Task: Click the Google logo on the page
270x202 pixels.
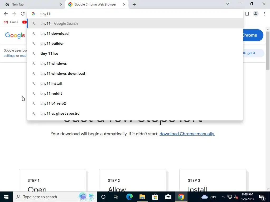Action: [x=15, y=36]
